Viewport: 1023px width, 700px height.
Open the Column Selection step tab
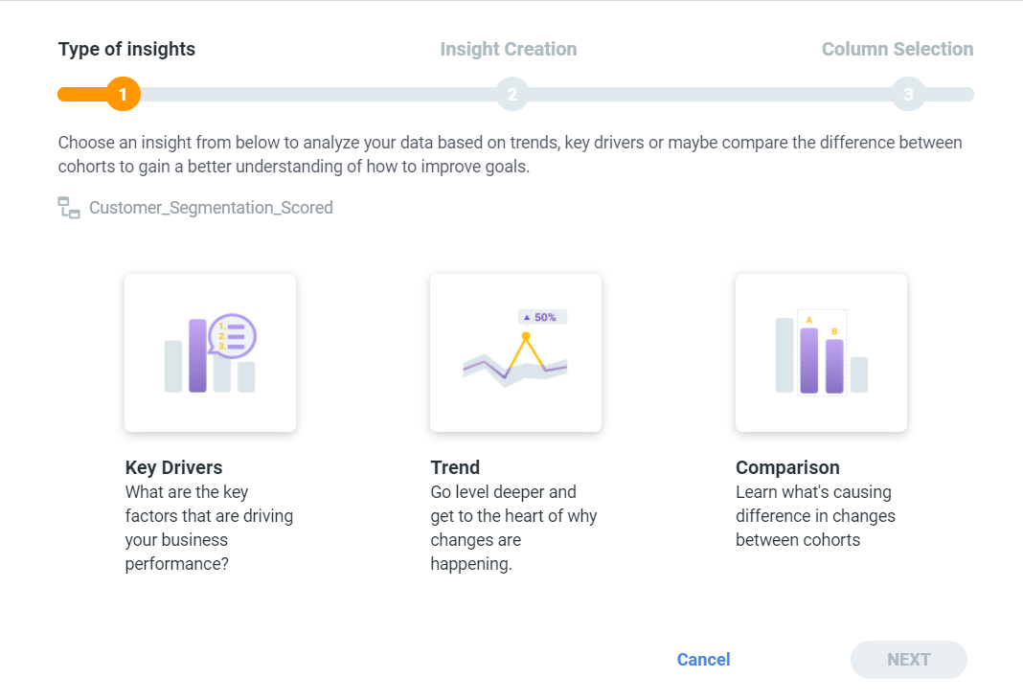coord(898,49)
